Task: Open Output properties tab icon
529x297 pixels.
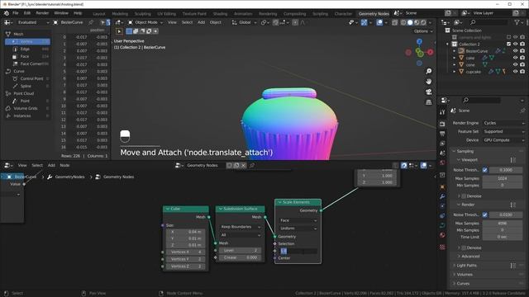Action: pos(442,134)
